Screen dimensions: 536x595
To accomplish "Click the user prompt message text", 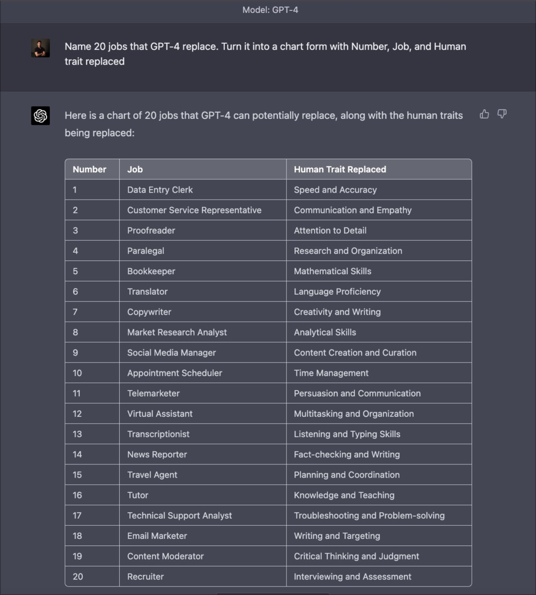I will 265,54.
